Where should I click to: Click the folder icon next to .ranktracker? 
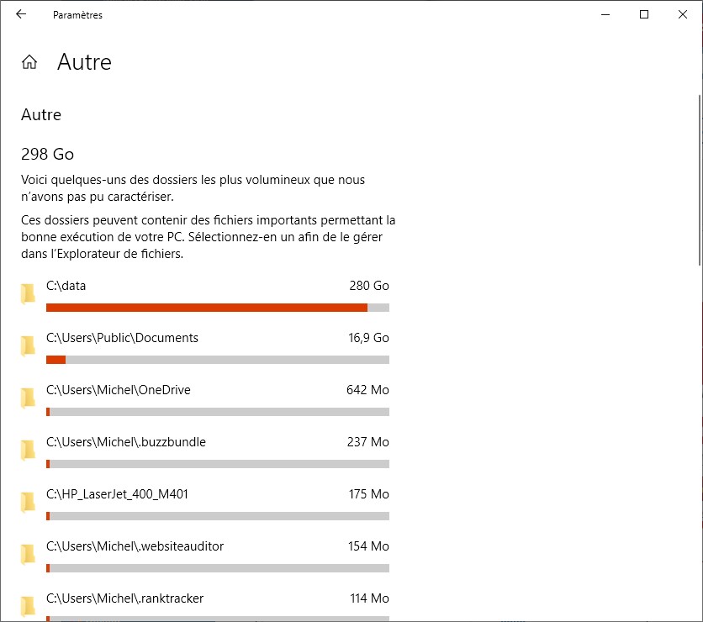point(29,605)
